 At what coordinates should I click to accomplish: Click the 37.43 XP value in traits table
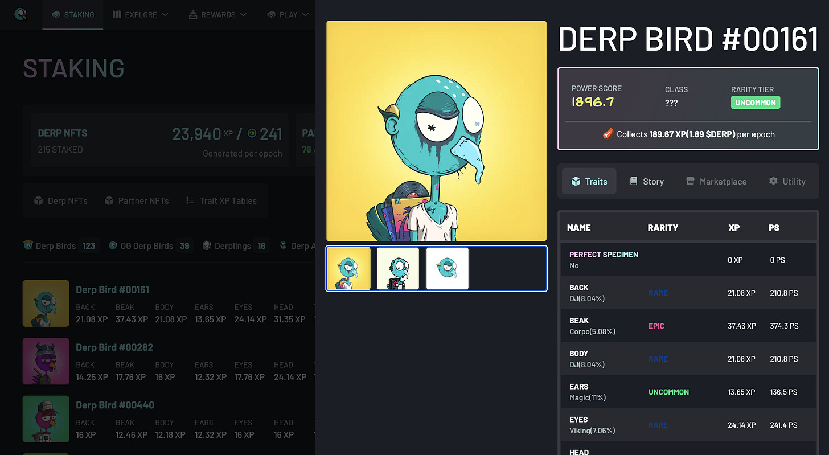(x=742, y=326)
